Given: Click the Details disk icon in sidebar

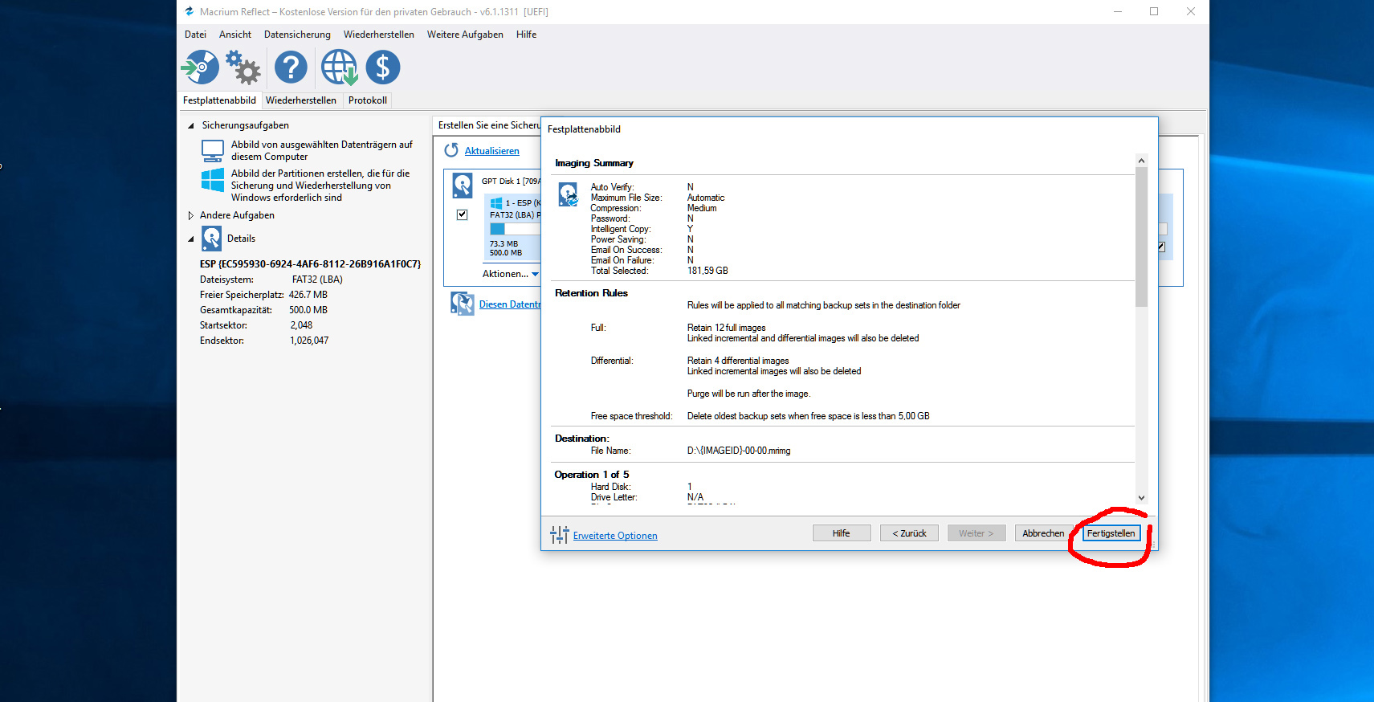Looking at the screenshot, I should (x=212, y=239).
